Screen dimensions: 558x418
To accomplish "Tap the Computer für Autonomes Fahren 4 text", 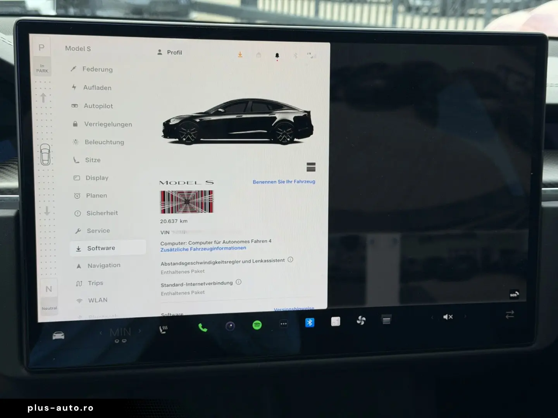I will click(216, 242).
